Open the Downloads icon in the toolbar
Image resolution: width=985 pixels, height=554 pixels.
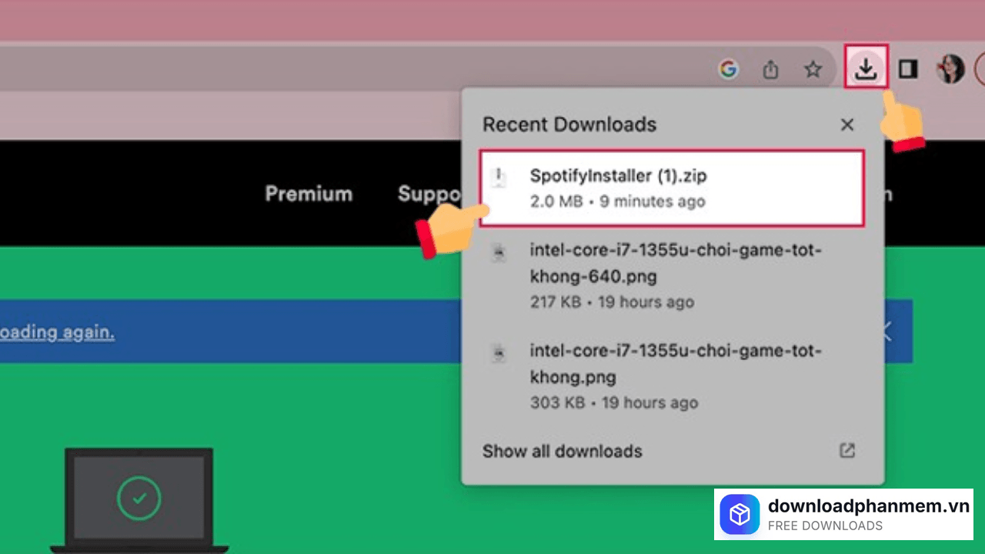pyautogui.click(x=866, y=69)
